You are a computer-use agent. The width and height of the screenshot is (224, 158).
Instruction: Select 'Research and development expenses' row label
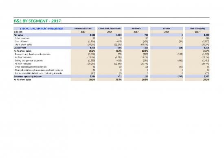(33, 54)
